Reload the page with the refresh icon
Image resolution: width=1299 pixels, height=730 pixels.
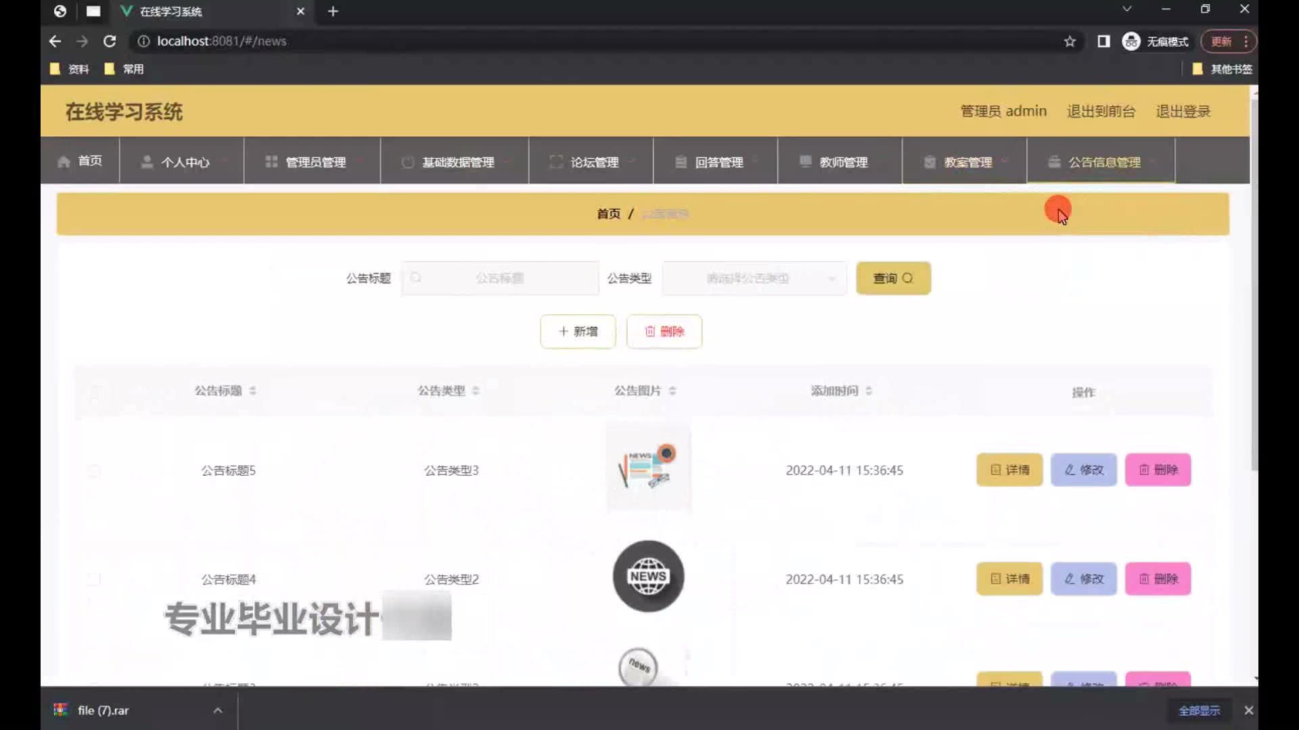[x=109, y=41]
